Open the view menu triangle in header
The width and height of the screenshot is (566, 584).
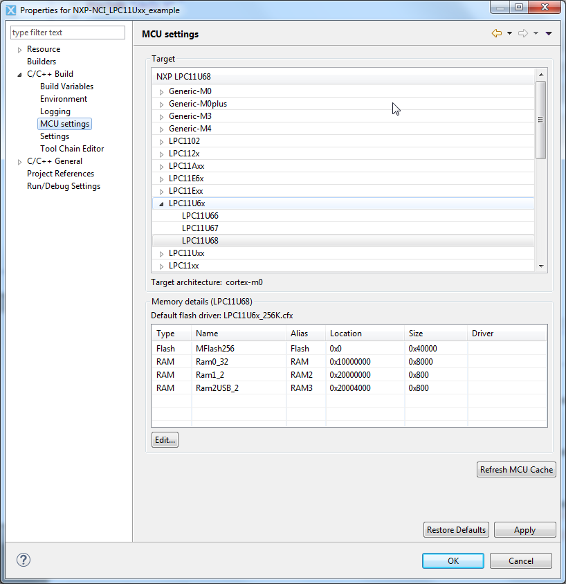tap(549, 33)
